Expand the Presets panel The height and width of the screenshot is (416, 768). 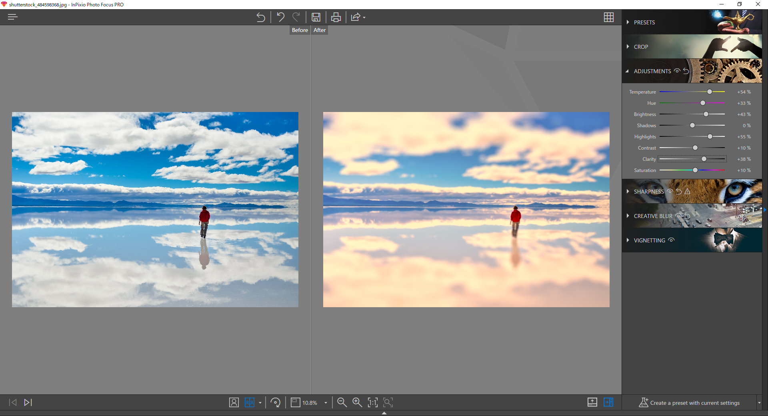(644, 22)
